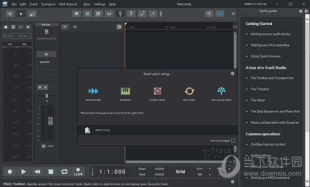The height and width of the screenshot is (187, 310).
Task: Solo the Master channel with S
Action: pyautogui.click(x=45, y=87)
